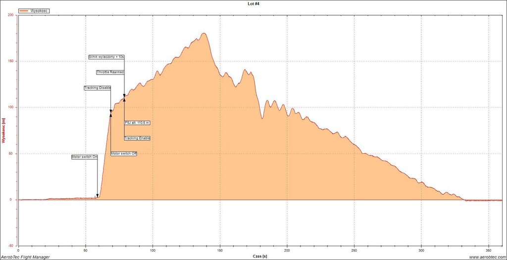The width and height of the screenshot is (507, 260).
Task: Click the 'Wysokosc [m]' y-axis title
Action: click(x=4, y=130)
